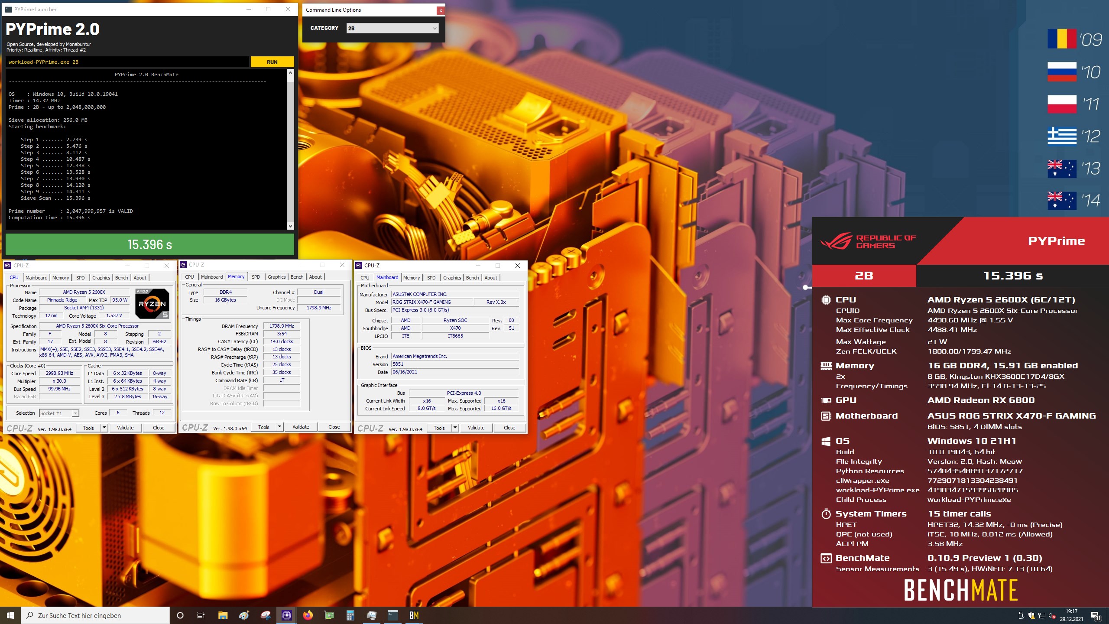Open Graphics tab in Memory-tab CPU-Z window

pos(276,277)
